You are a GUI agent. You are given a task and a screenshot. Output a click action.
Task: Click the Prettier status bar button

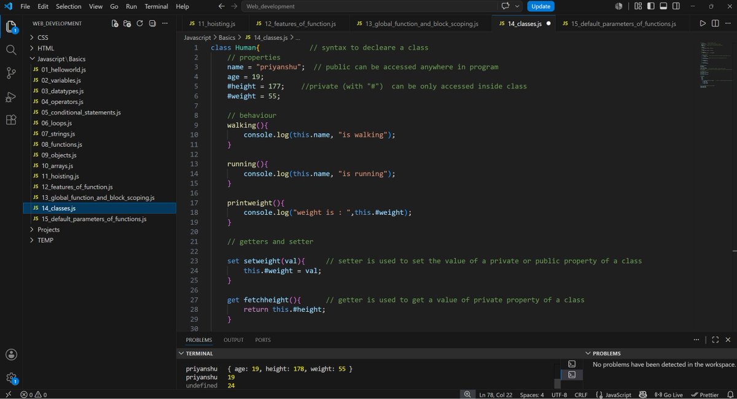coord(705,395)
